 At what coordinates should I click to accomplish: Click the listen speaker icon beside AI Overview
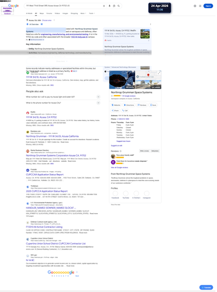pos(42,25)
